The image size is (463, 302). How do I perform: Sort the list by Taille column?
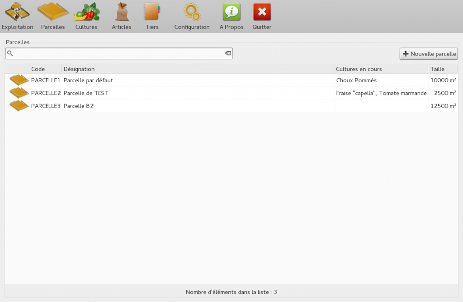coord(443,69)
